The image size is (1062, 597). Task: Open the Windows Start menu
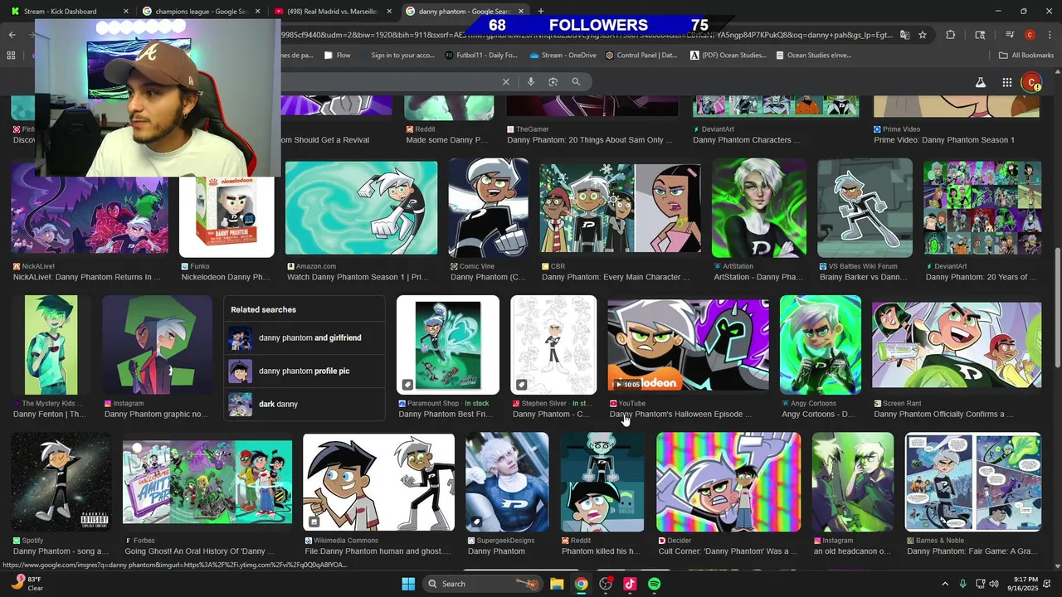coord(408,584)
